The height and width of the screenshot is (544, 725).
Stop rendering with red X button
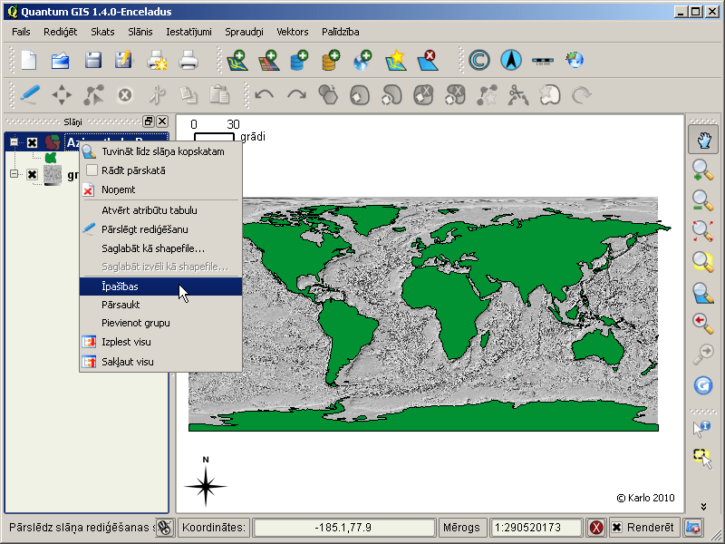click(596, 528)
